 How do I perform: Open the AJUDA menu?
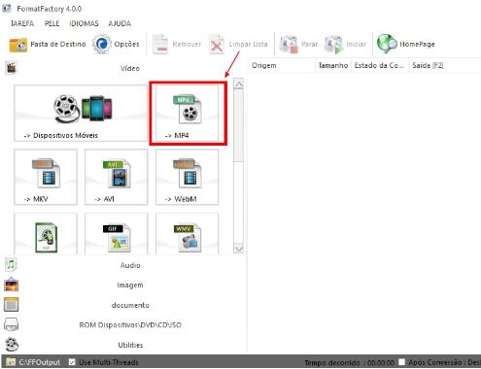(x=120, y=23)
